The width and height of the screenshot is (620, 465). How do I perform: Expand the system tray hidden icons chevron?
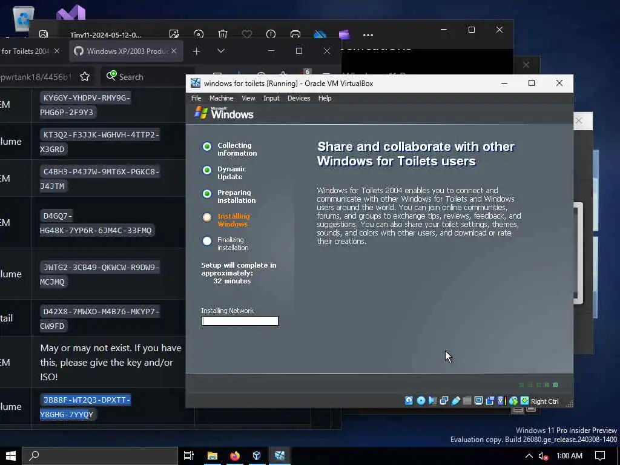pyautogui.click(x=529, y=456)
